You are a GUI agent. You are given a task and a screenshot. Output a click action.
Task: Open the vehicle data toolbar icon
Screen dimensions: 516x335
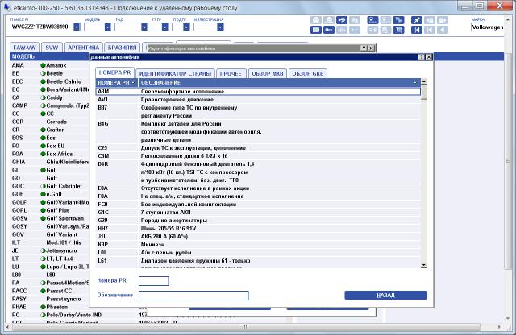click(x=372, y=20)
